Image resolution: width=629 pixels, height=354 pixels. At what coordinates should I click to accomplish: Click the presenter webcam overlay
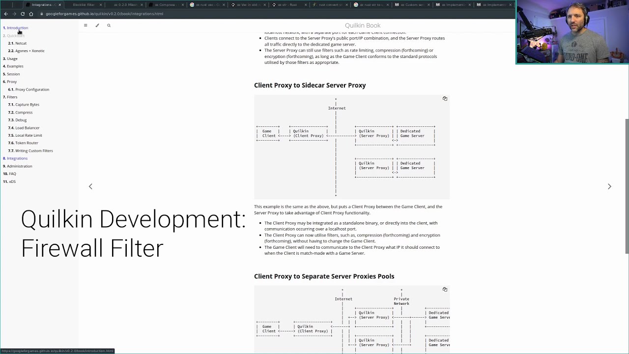point(572,32)
